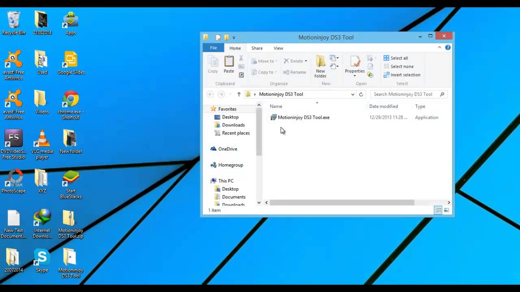The height and width of the screenshot is (292, 520).
Task: Switch to Large icons view in status bar
Action: (x=446, y=210)
